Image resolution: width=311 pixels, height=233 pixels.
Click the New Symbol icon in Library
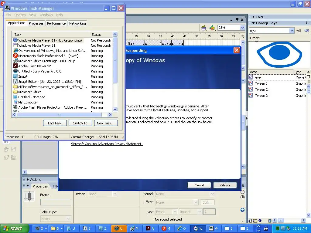250,221
